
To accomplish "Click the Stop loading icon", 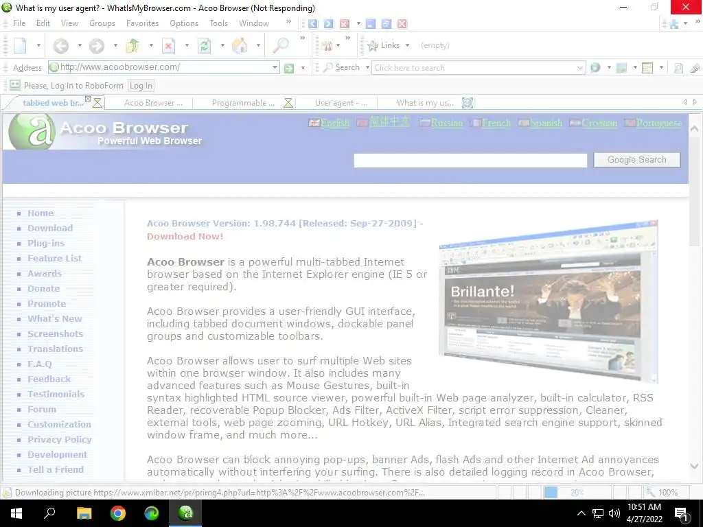I will pyautogui.click(x=168, y=45).
